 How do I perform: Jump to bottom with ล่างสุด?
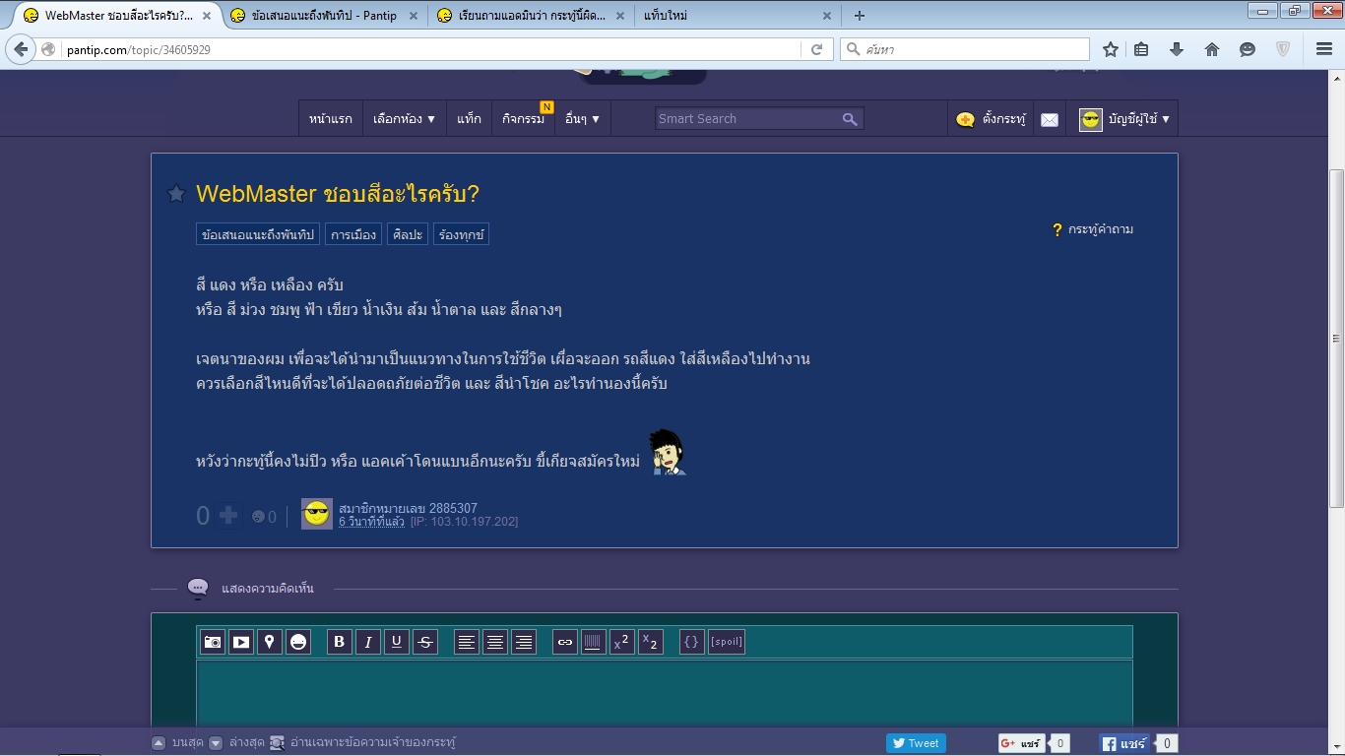coord(236,742)
